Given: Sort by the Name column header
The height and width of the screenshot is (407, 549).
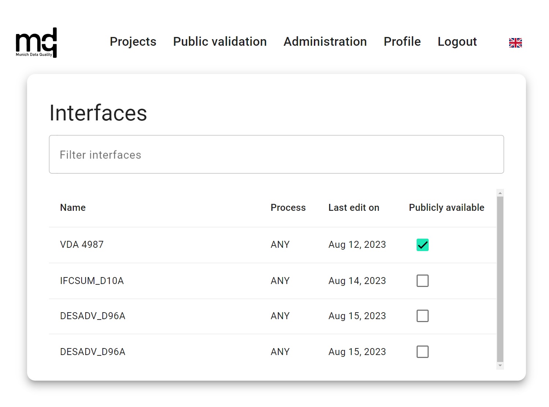Looking at the screenshot, I should point(73,208).
